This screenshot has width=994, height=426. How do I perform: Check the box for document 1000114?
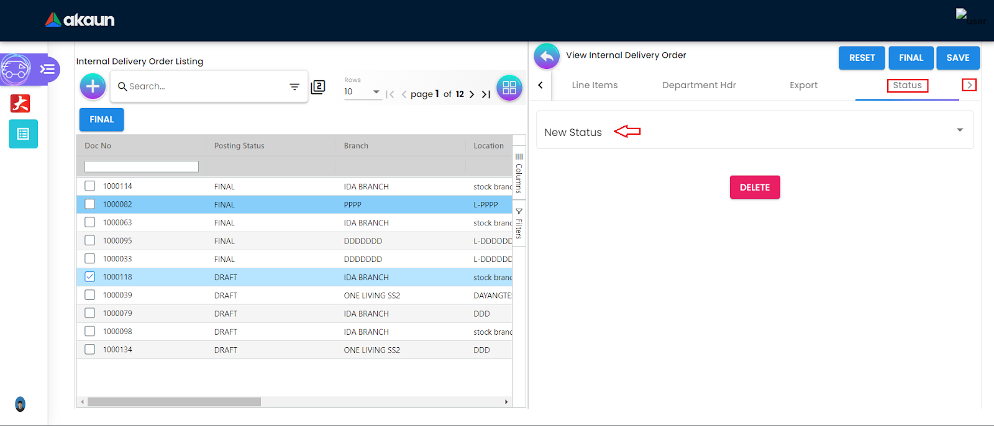point(90,186)
